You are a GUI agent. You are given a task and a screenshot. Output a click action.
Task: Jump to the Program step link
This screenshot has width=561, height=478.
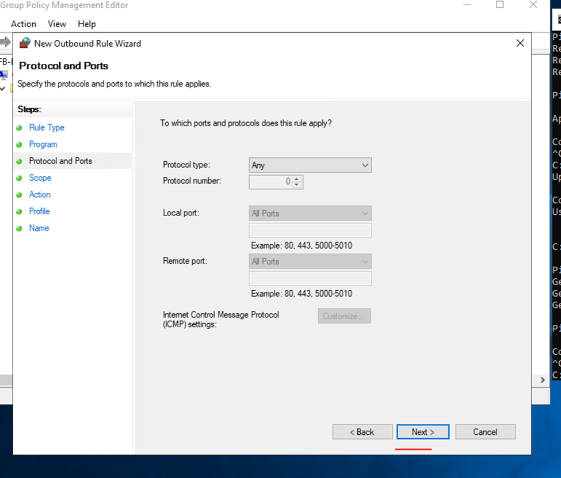coord(43,145)
